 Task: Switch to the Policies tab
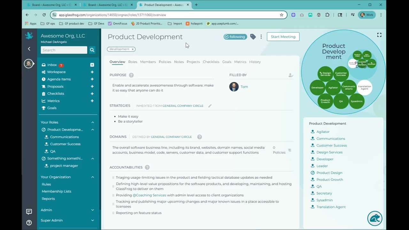[x=165, y=62]
